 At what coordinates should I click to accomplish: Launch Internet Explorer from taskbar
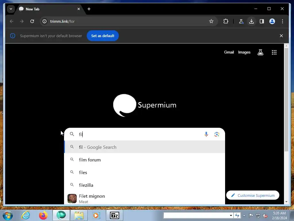26,215
